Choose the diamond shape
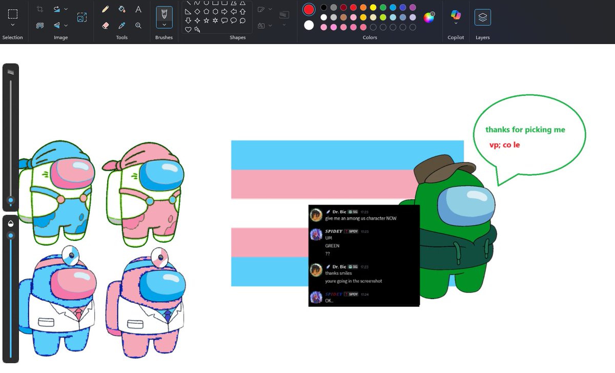 (x=197, y=11)
